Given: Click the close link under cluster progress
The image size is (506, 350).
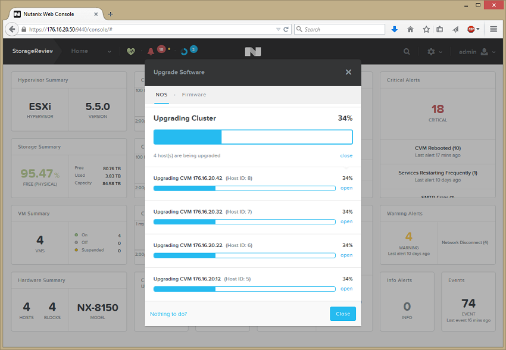Looking at the screenshot, I should click(x=346, y=155).
